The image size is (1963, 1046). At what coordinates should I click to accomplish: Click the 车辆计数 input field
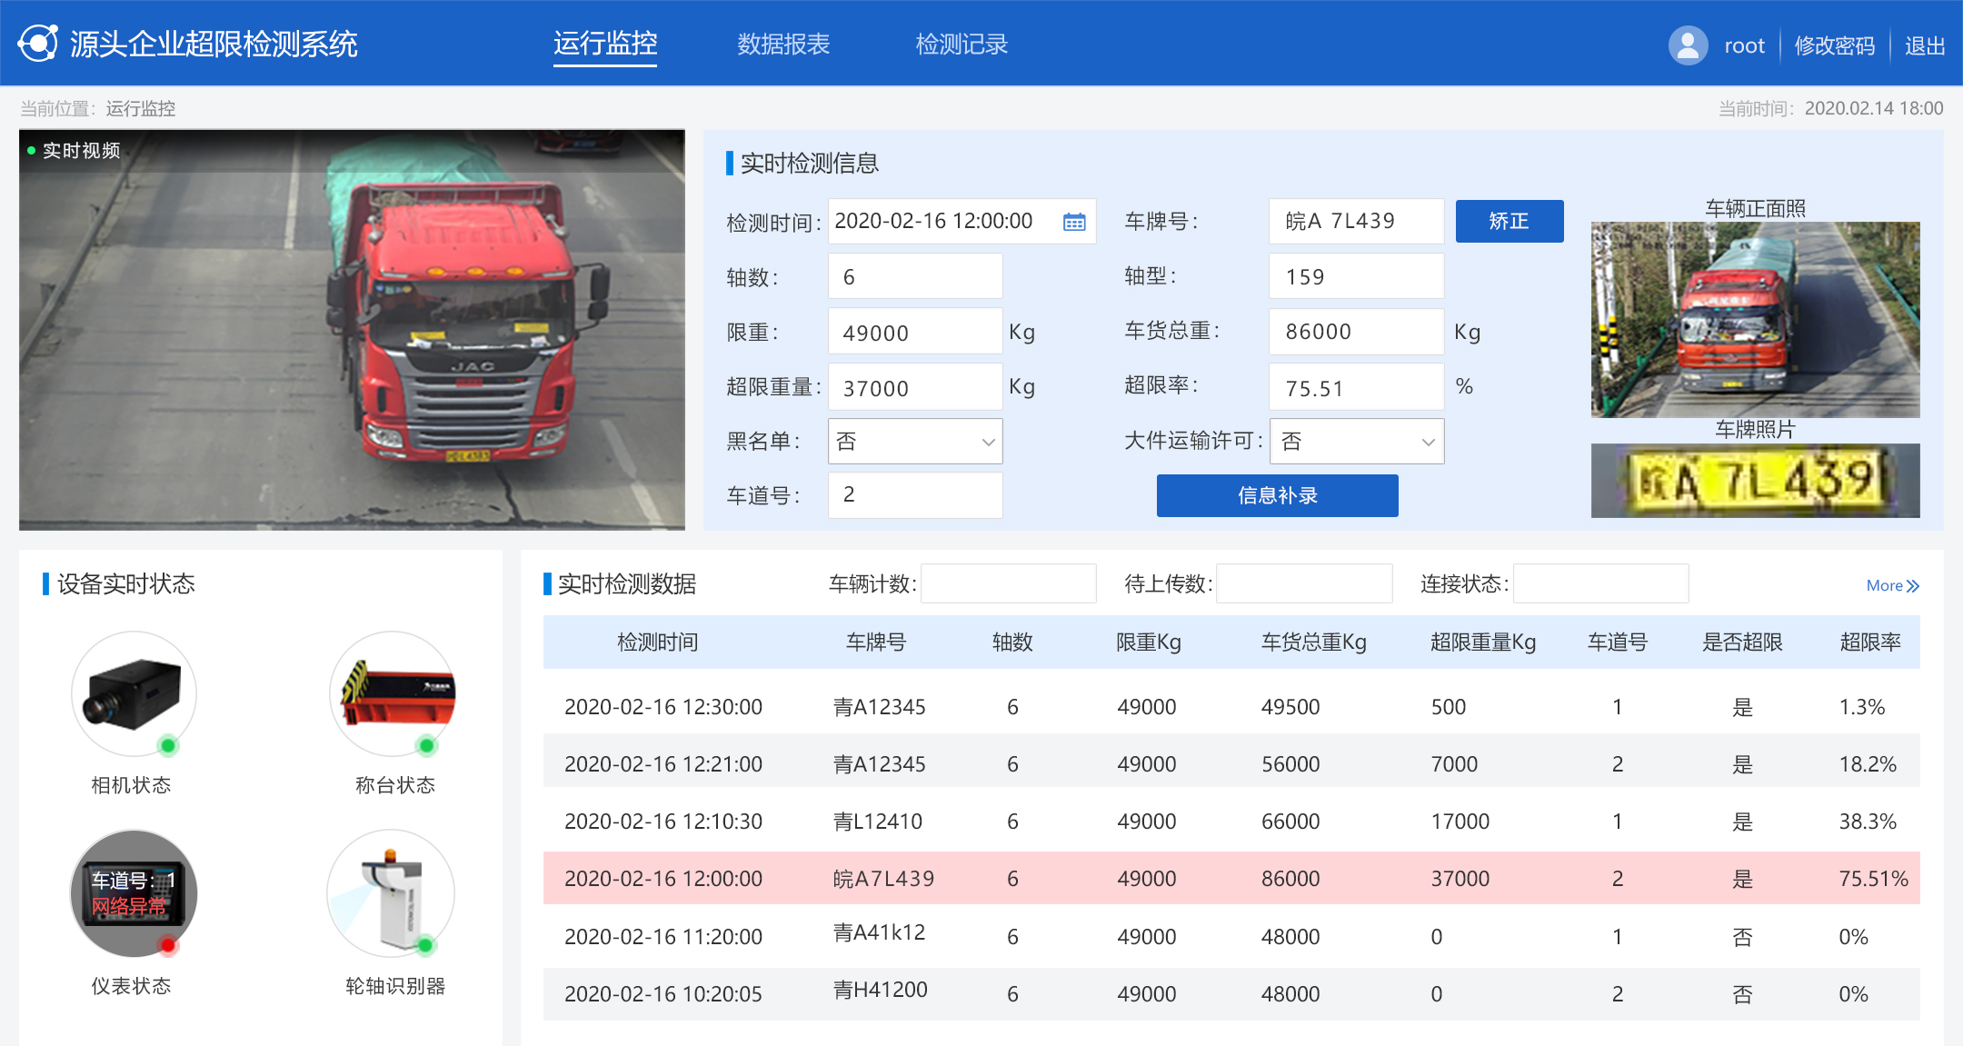(1008, 583)
